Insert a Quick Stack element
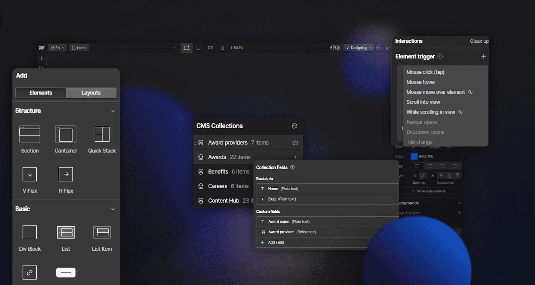Viewport: 535px width, 285px height. pyautogui.click(x=102, y=139)
